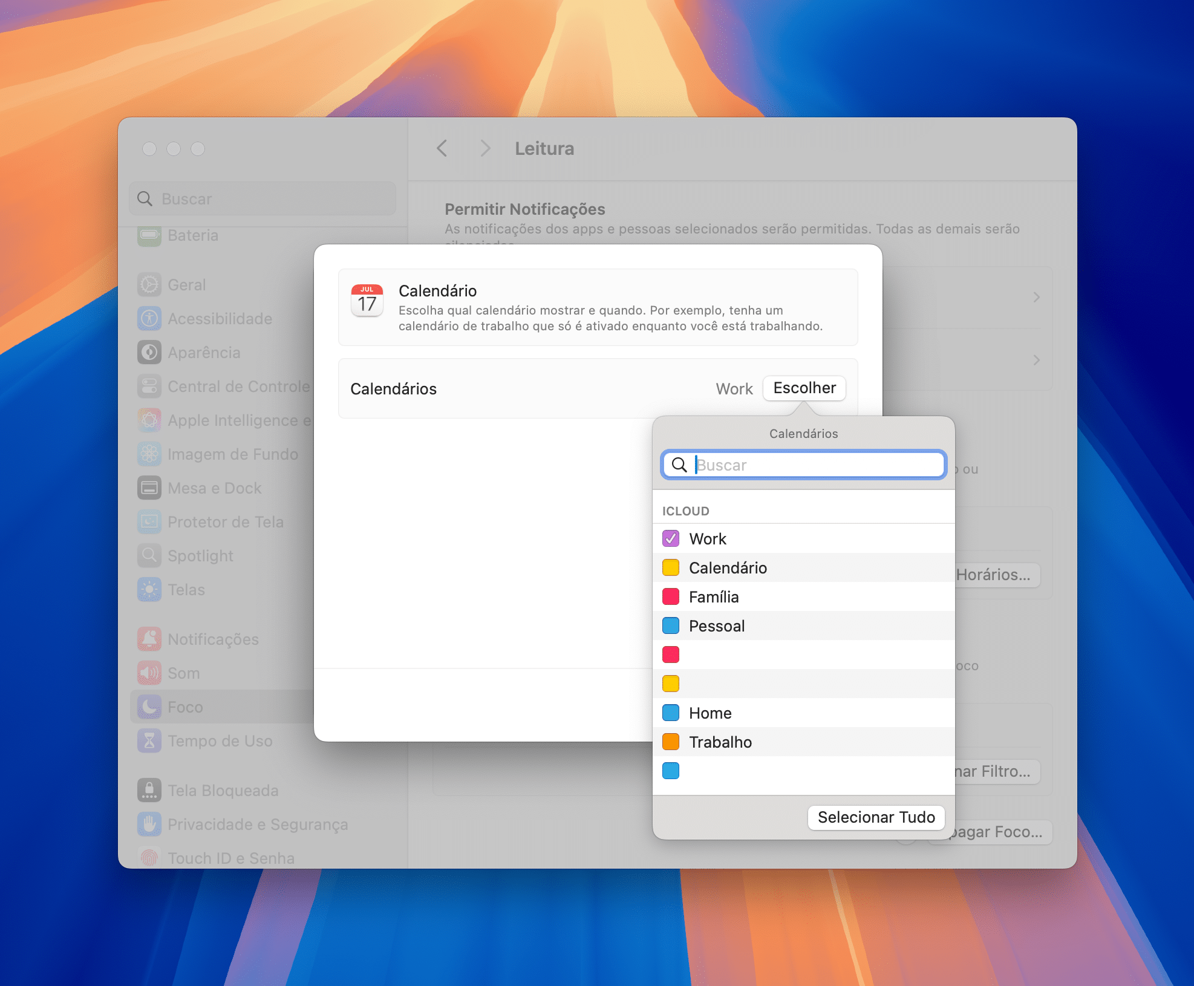Click the Aparência sidebar icon
The image size is (1194, 986).
point(149,353)
